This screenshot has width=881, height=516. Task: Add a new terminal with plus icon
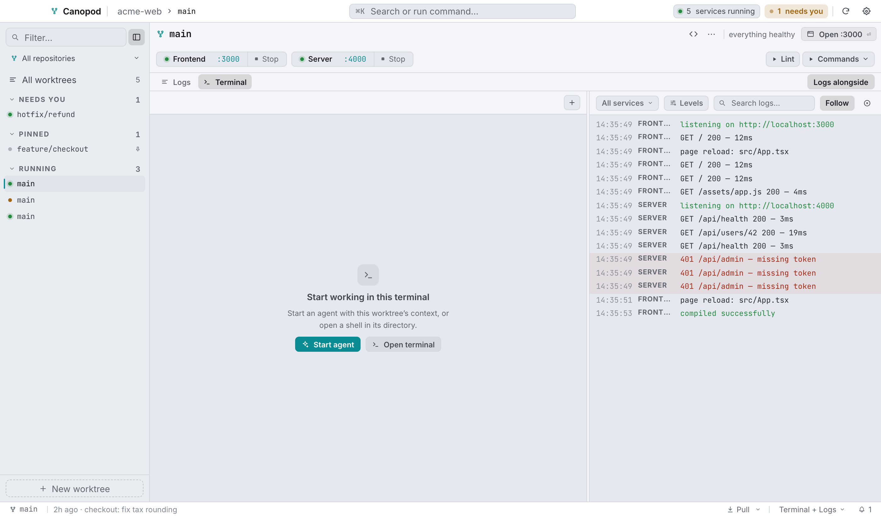click(x=572, y=103)
